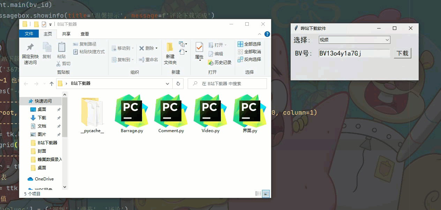The height and width of the screenshot is (210, 441).
Task: Select the __pycache__ folder
Action: [x=92, y=115]
